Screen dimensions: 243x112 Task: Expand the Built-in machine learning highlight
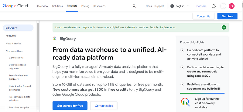[182, 67]
